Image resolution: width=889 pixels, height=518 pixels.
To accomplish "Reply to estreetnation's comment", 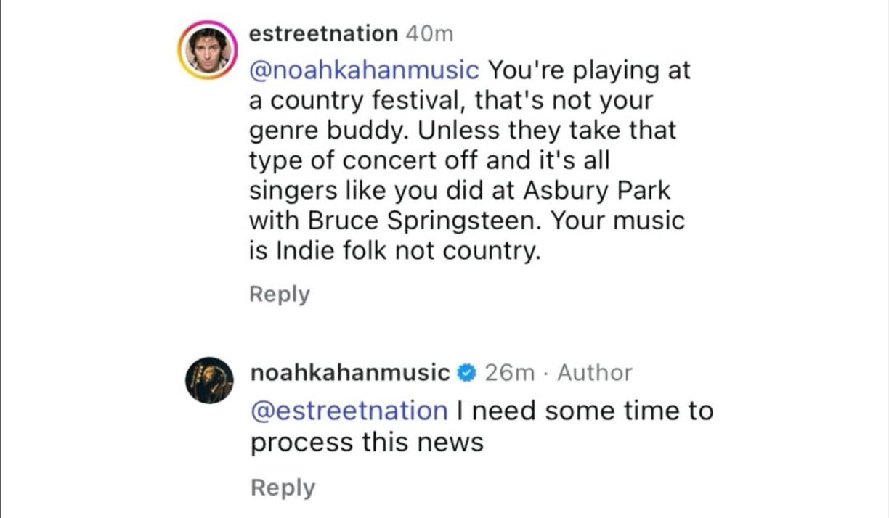I will pos(280,294).
